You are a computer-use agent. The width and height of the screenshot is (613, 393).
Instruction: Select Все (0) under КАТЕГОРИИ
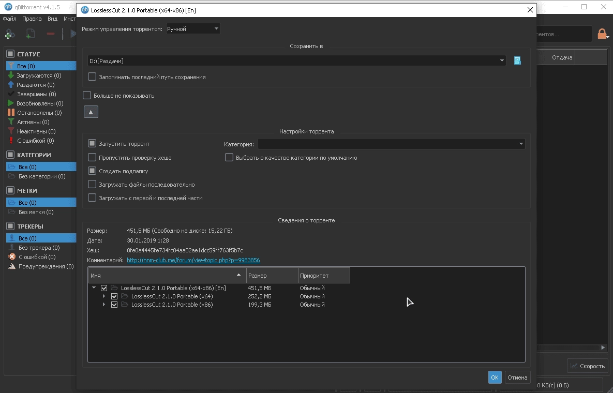(x=41, y=167)
